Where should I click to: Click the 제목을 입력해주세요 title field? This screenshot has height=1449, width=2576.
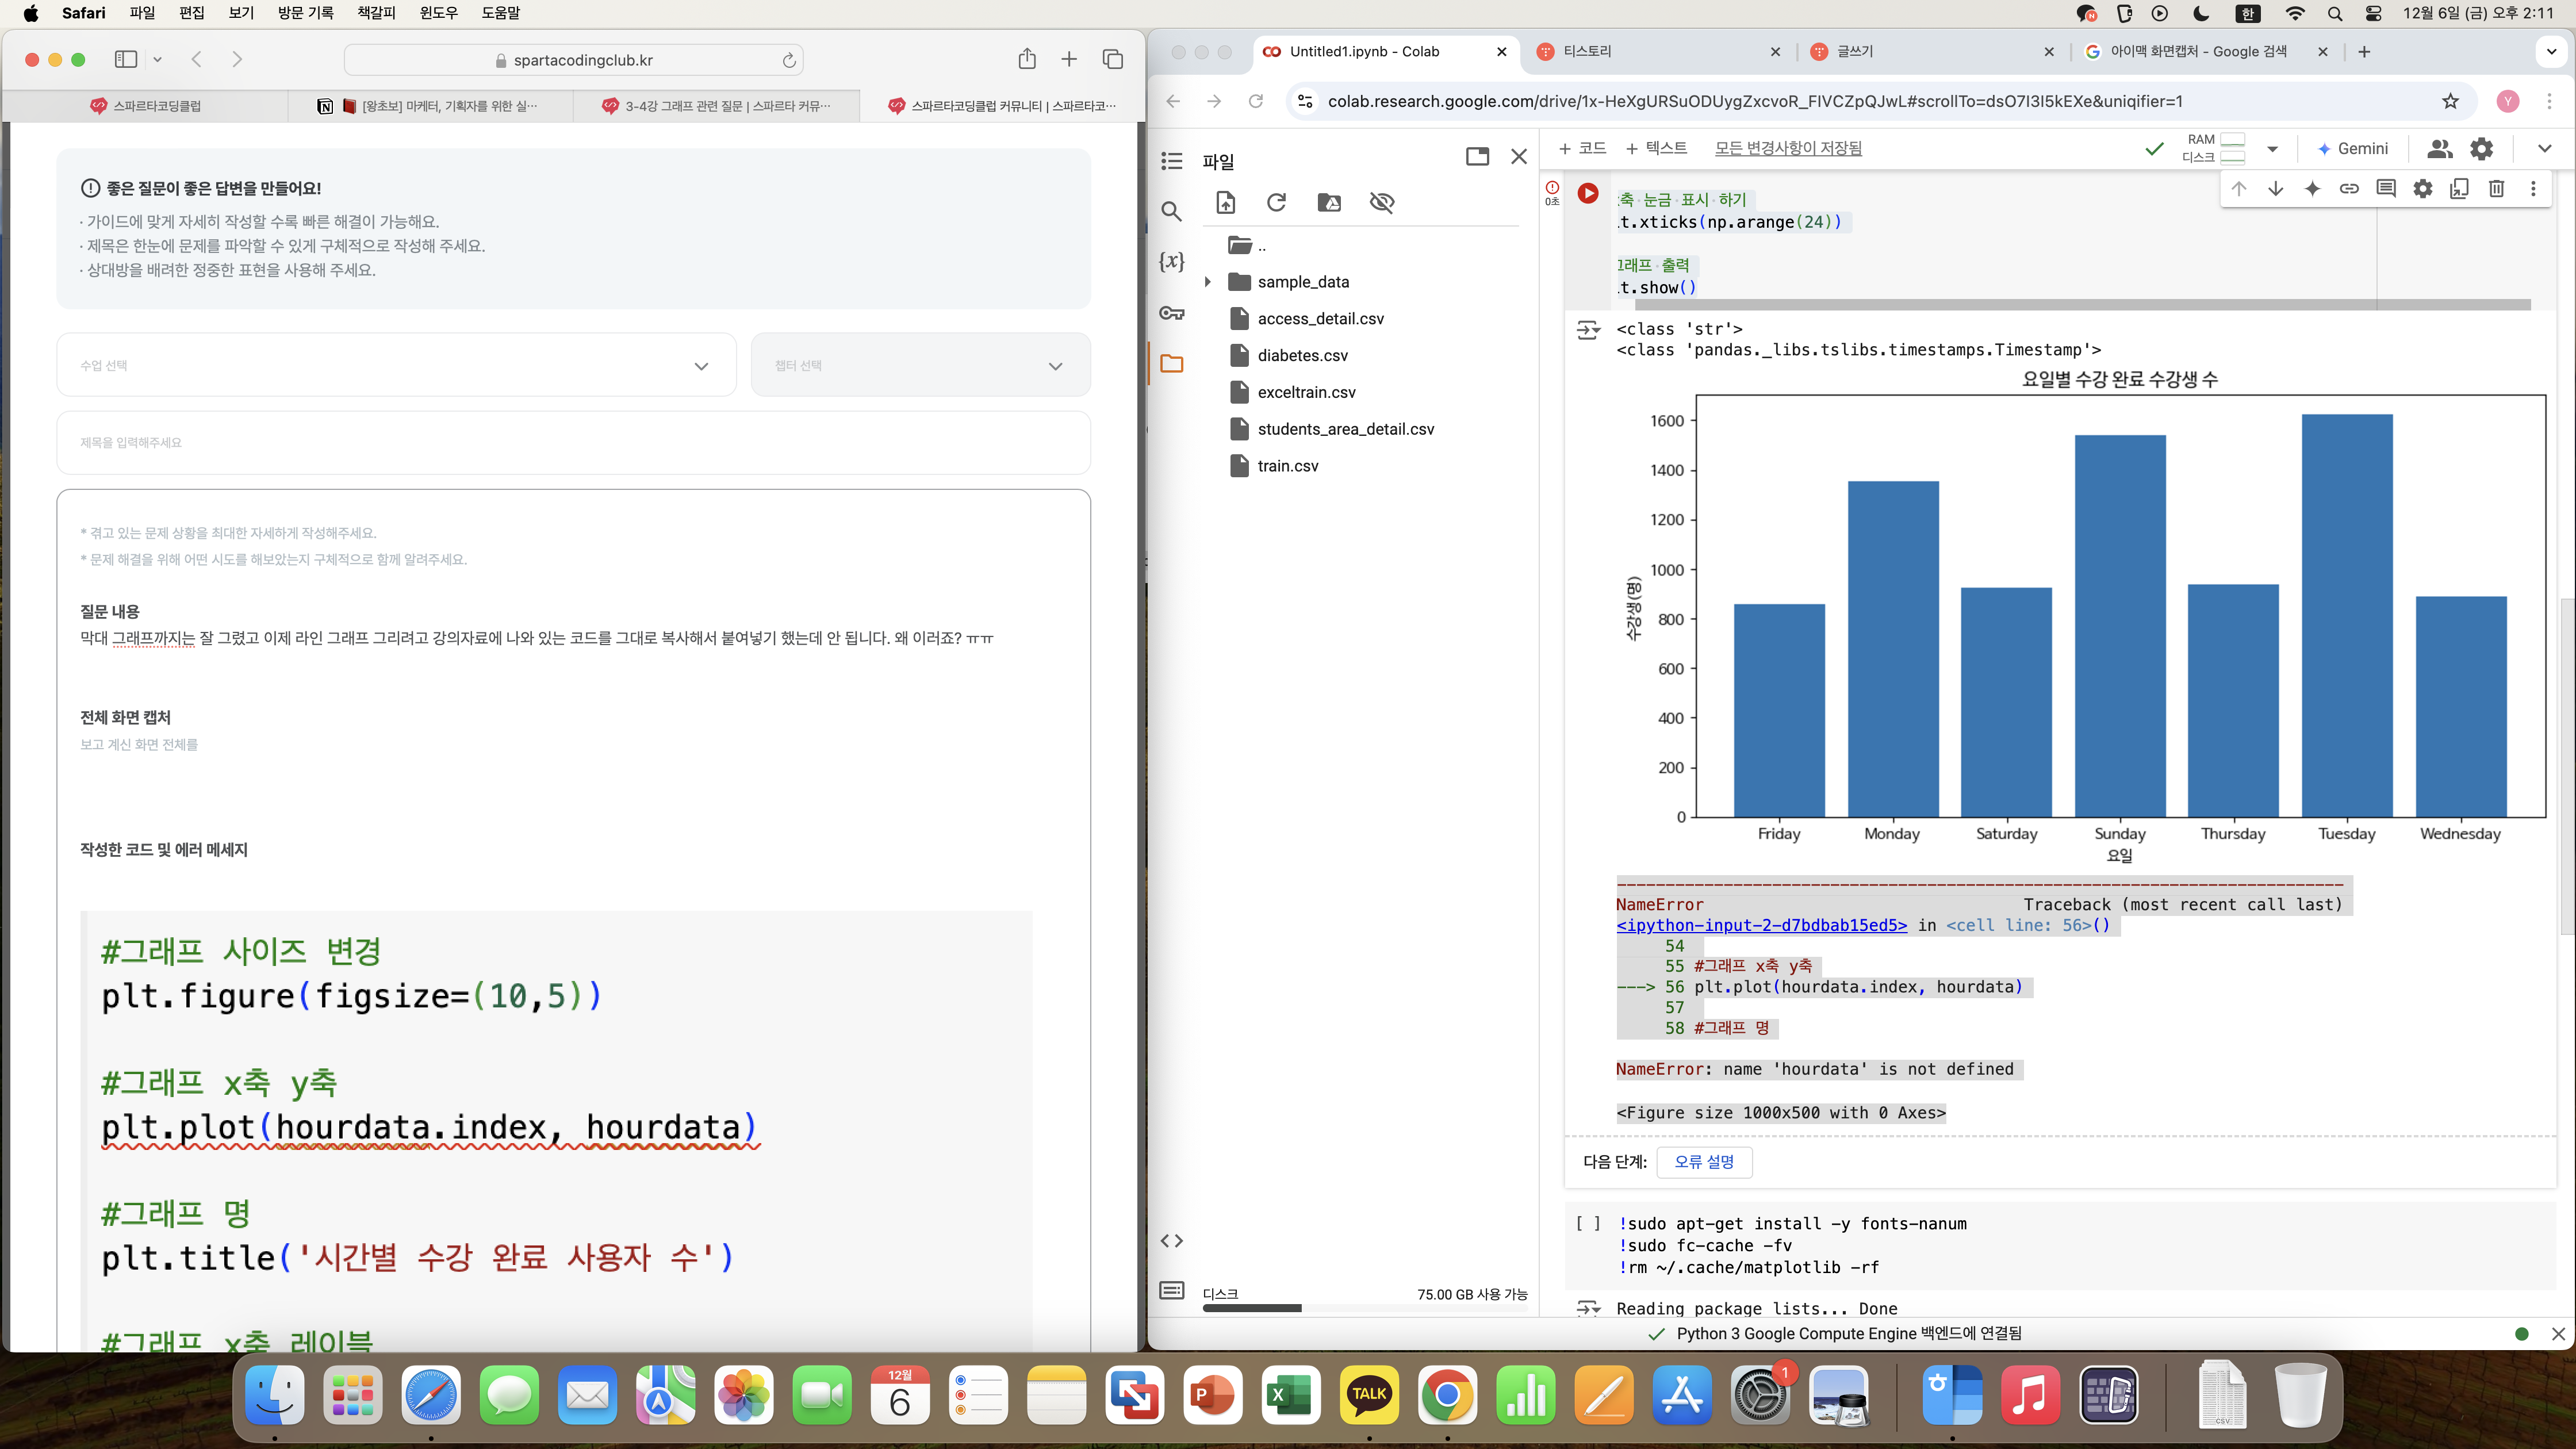pos(573,442)
